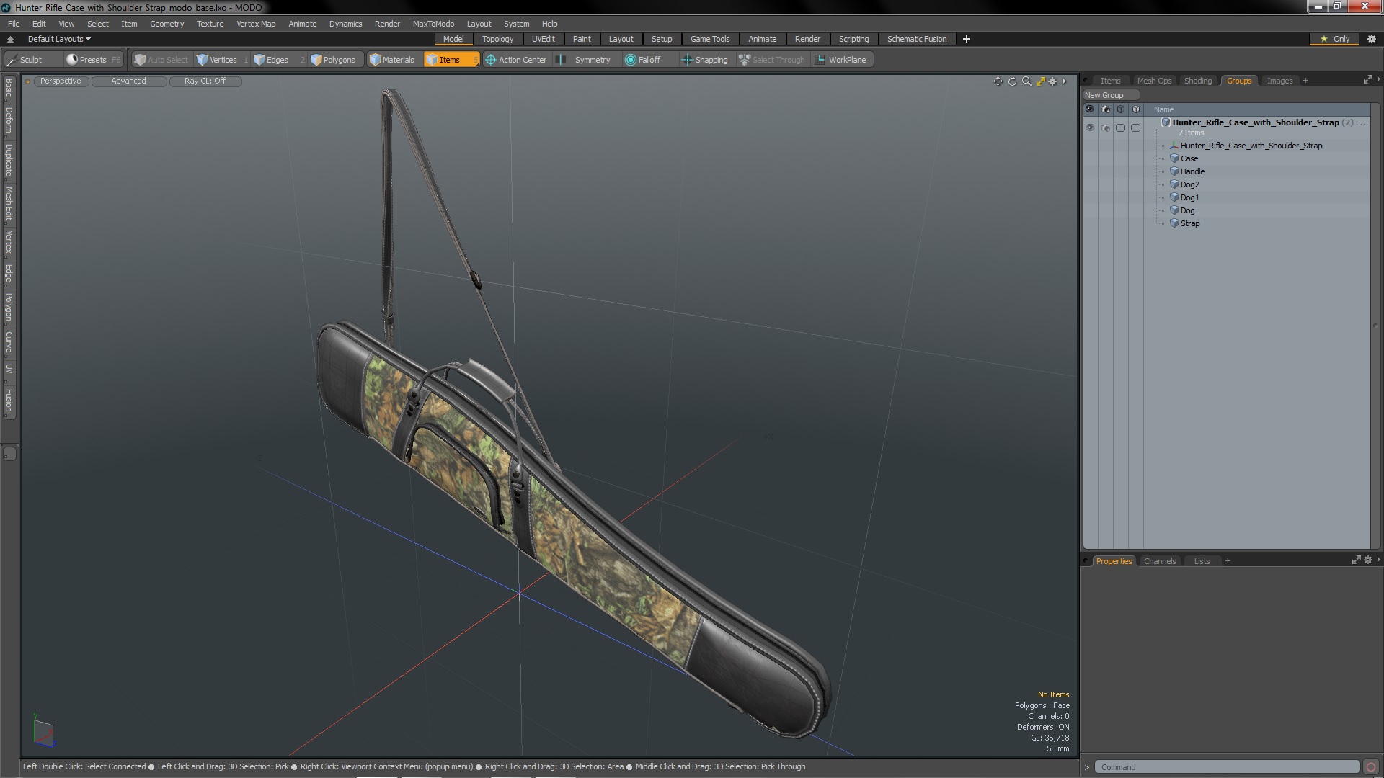This screenshot has height=778, width=1384.
Task: Click the viewport arrow menu icon
Action: pos(1064,81)
